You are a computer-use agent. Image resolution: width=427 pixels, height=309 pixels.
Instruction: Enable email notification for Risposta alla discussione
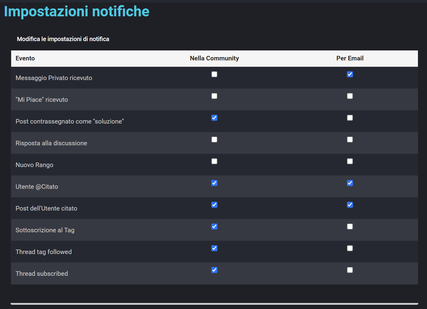[x=350, y=140]
